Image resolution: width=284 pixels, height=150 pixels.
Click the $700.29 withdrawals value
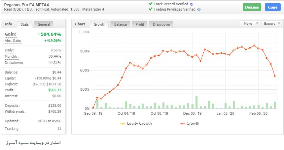[x=55, y=111]
